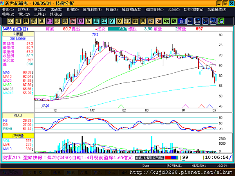Open the 操盤密碼(D) menu

132,9
